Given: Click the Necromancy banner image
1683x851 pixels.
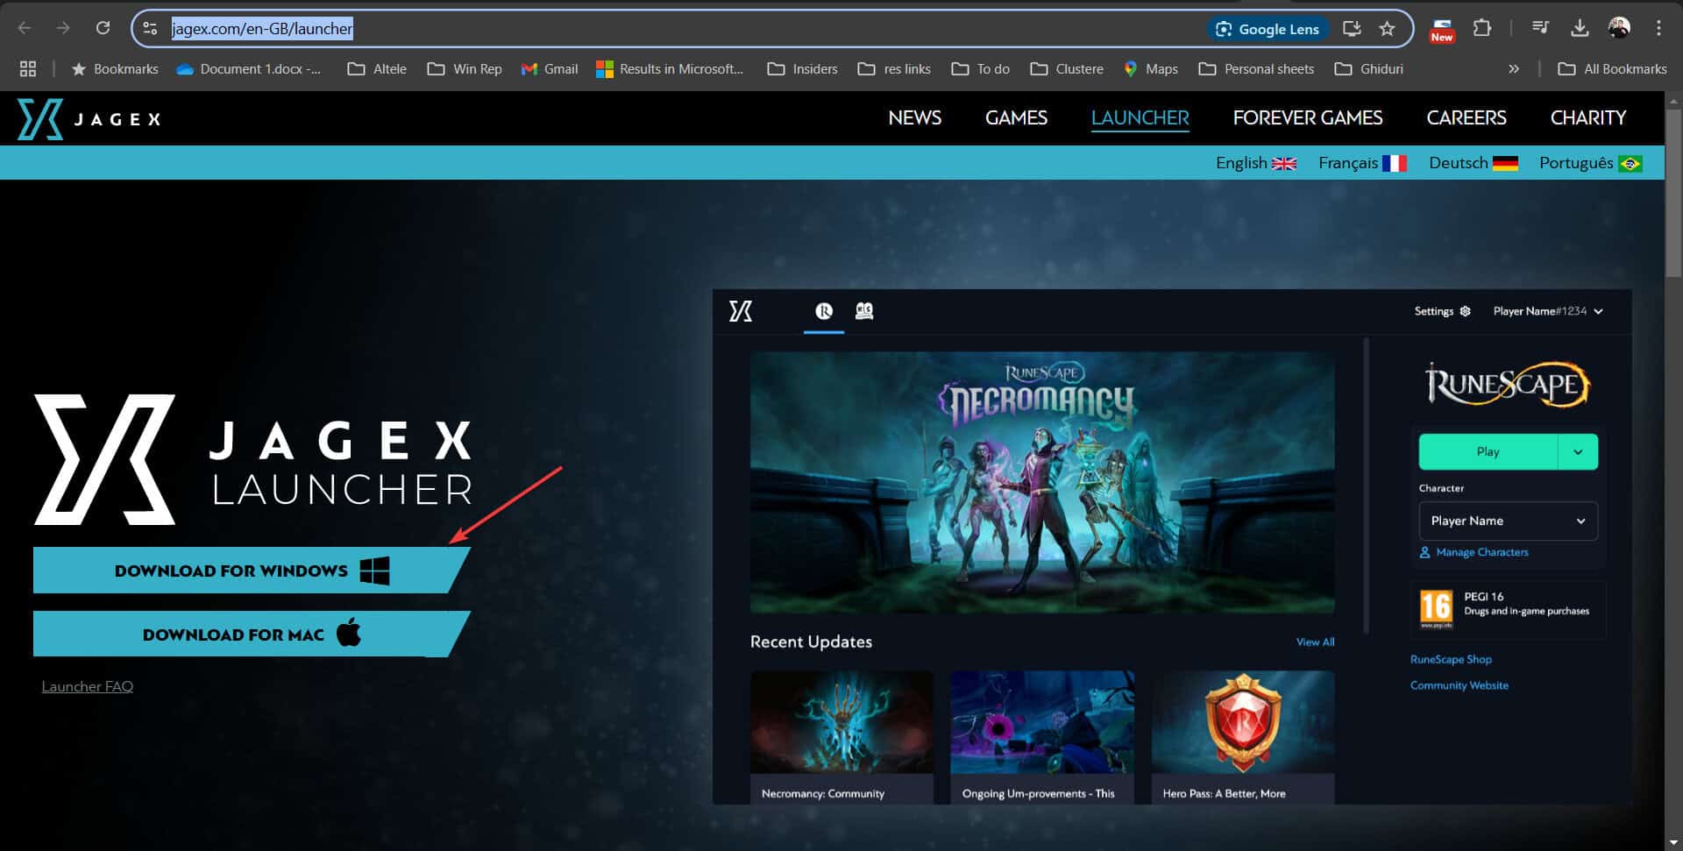Looking at the screenshot, I should click(x=1042, y=482).
